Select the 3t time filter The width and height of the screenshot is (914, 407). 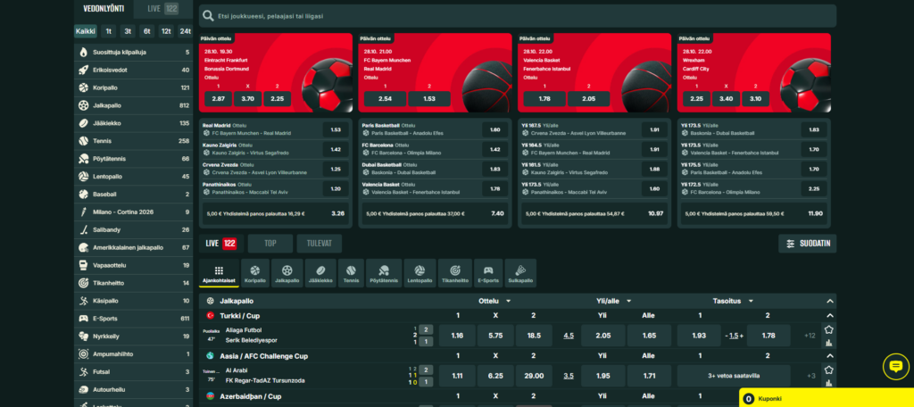pos(128,31)
